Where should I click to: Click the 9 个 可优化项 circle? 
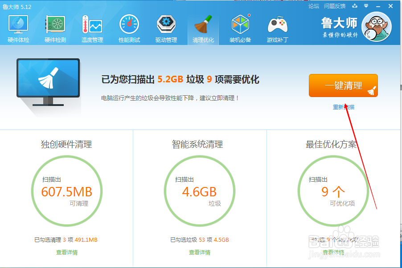[x=333, y=191]
